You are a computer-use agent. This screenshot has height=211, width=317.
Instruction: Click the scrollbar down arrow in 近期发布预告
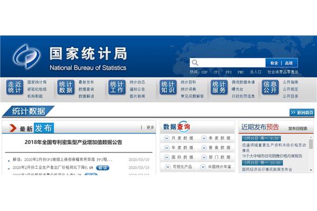pyautogui.click(x=311, y=170)
